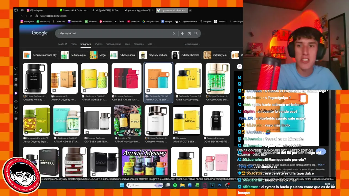349x196 pixels.
Task: Open search by image camera icon
Action: point(189,33)
